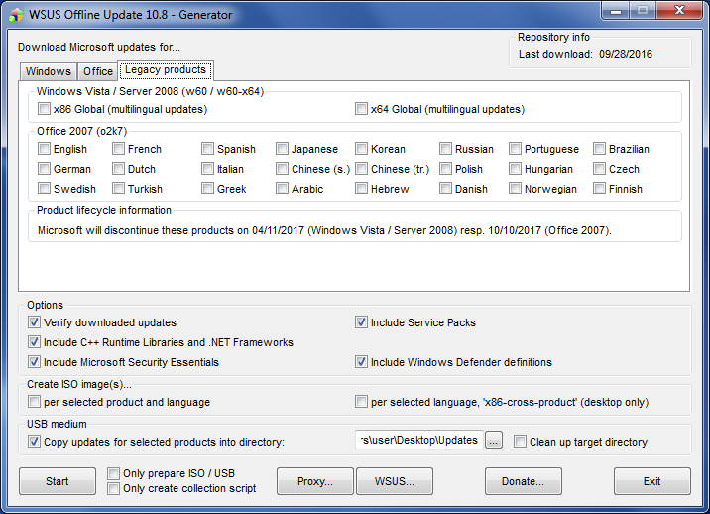710x514 pixels.
Task: Click the Last download date 09/28/2016
Action: pos(626,54)
